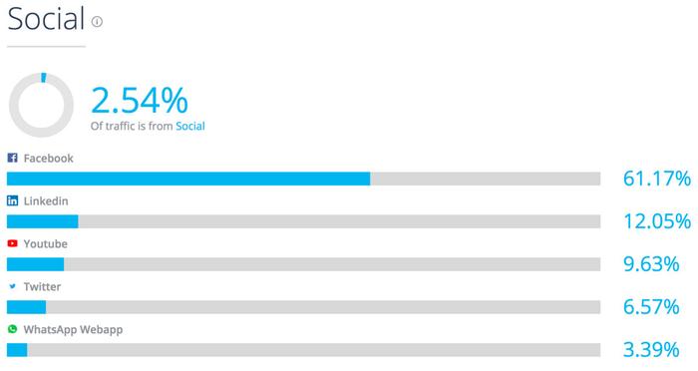This screenshot has width=698, height=371.
Task: Click the info icon beside Social heading
Action: (97, 21)
